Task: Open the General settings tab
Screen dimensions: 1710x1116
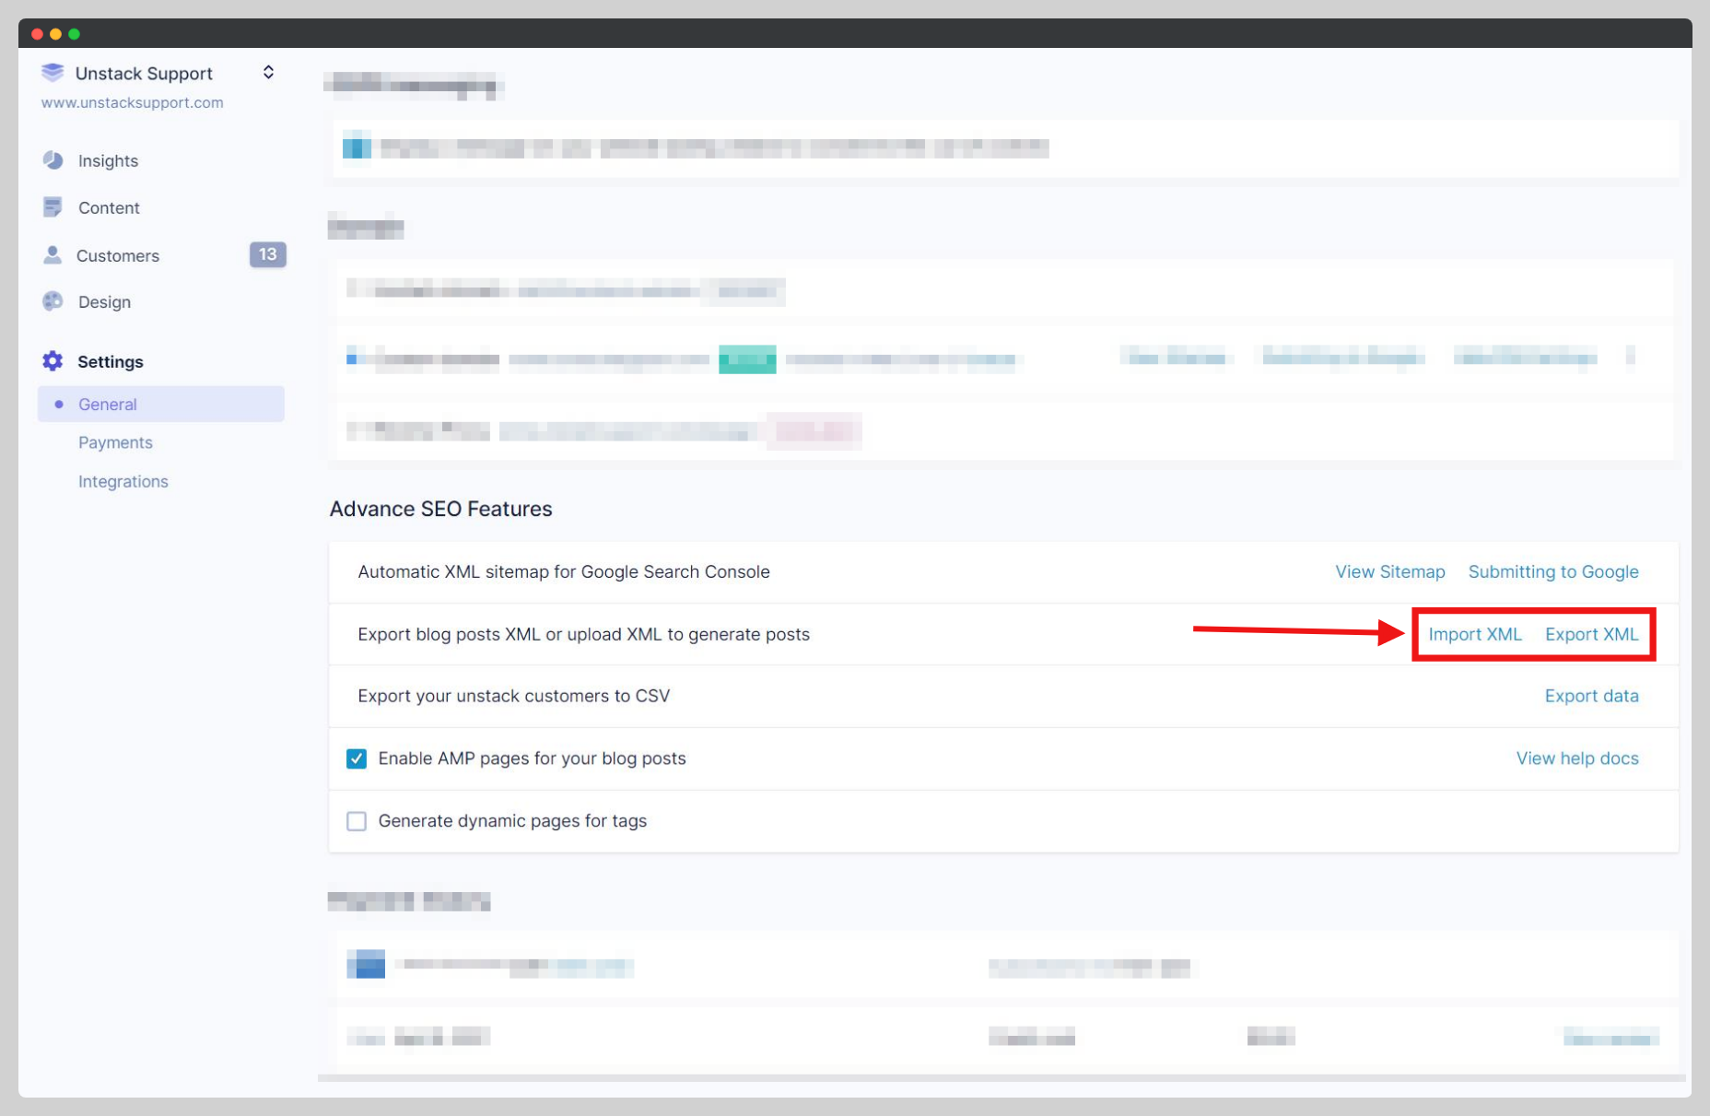Action: pyautogui.click(x=108, y=405)
